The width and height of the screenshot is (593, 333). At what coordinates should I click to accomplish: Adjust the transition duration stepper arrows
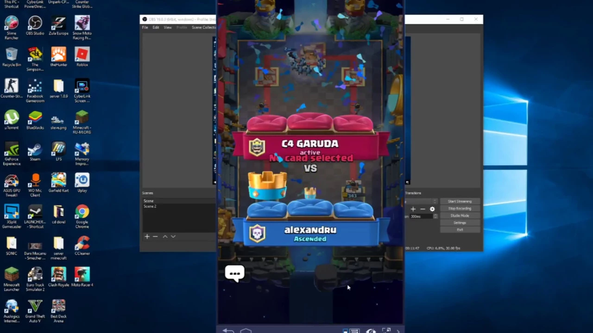point(435,216)
